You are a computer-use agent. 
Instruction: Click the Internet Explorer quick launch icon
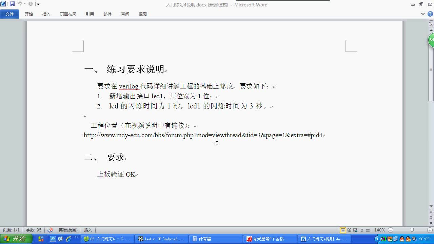(68, 239)
